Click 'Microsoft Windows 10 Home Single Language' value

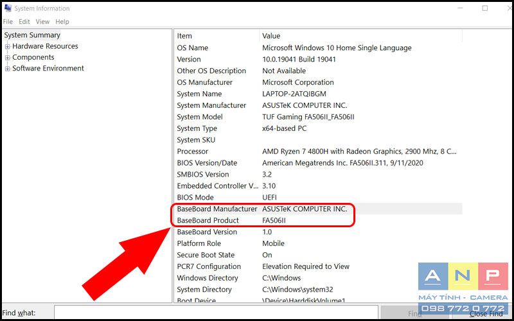click(337, 48)
